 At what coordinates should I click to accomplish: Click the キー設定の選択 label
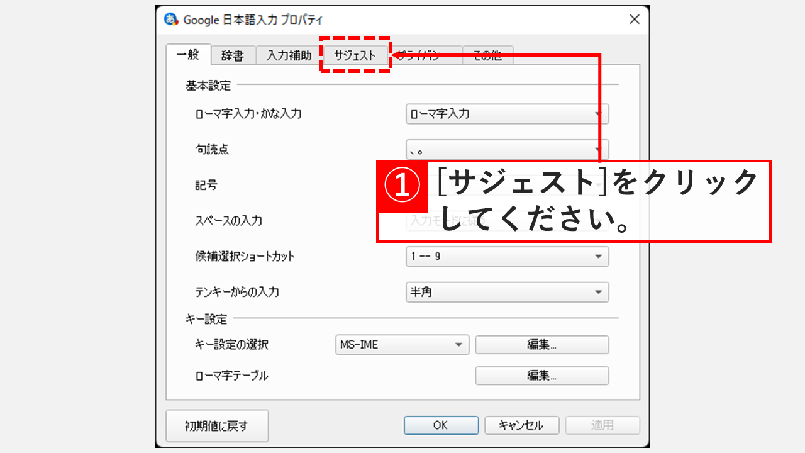coord(232,345)
